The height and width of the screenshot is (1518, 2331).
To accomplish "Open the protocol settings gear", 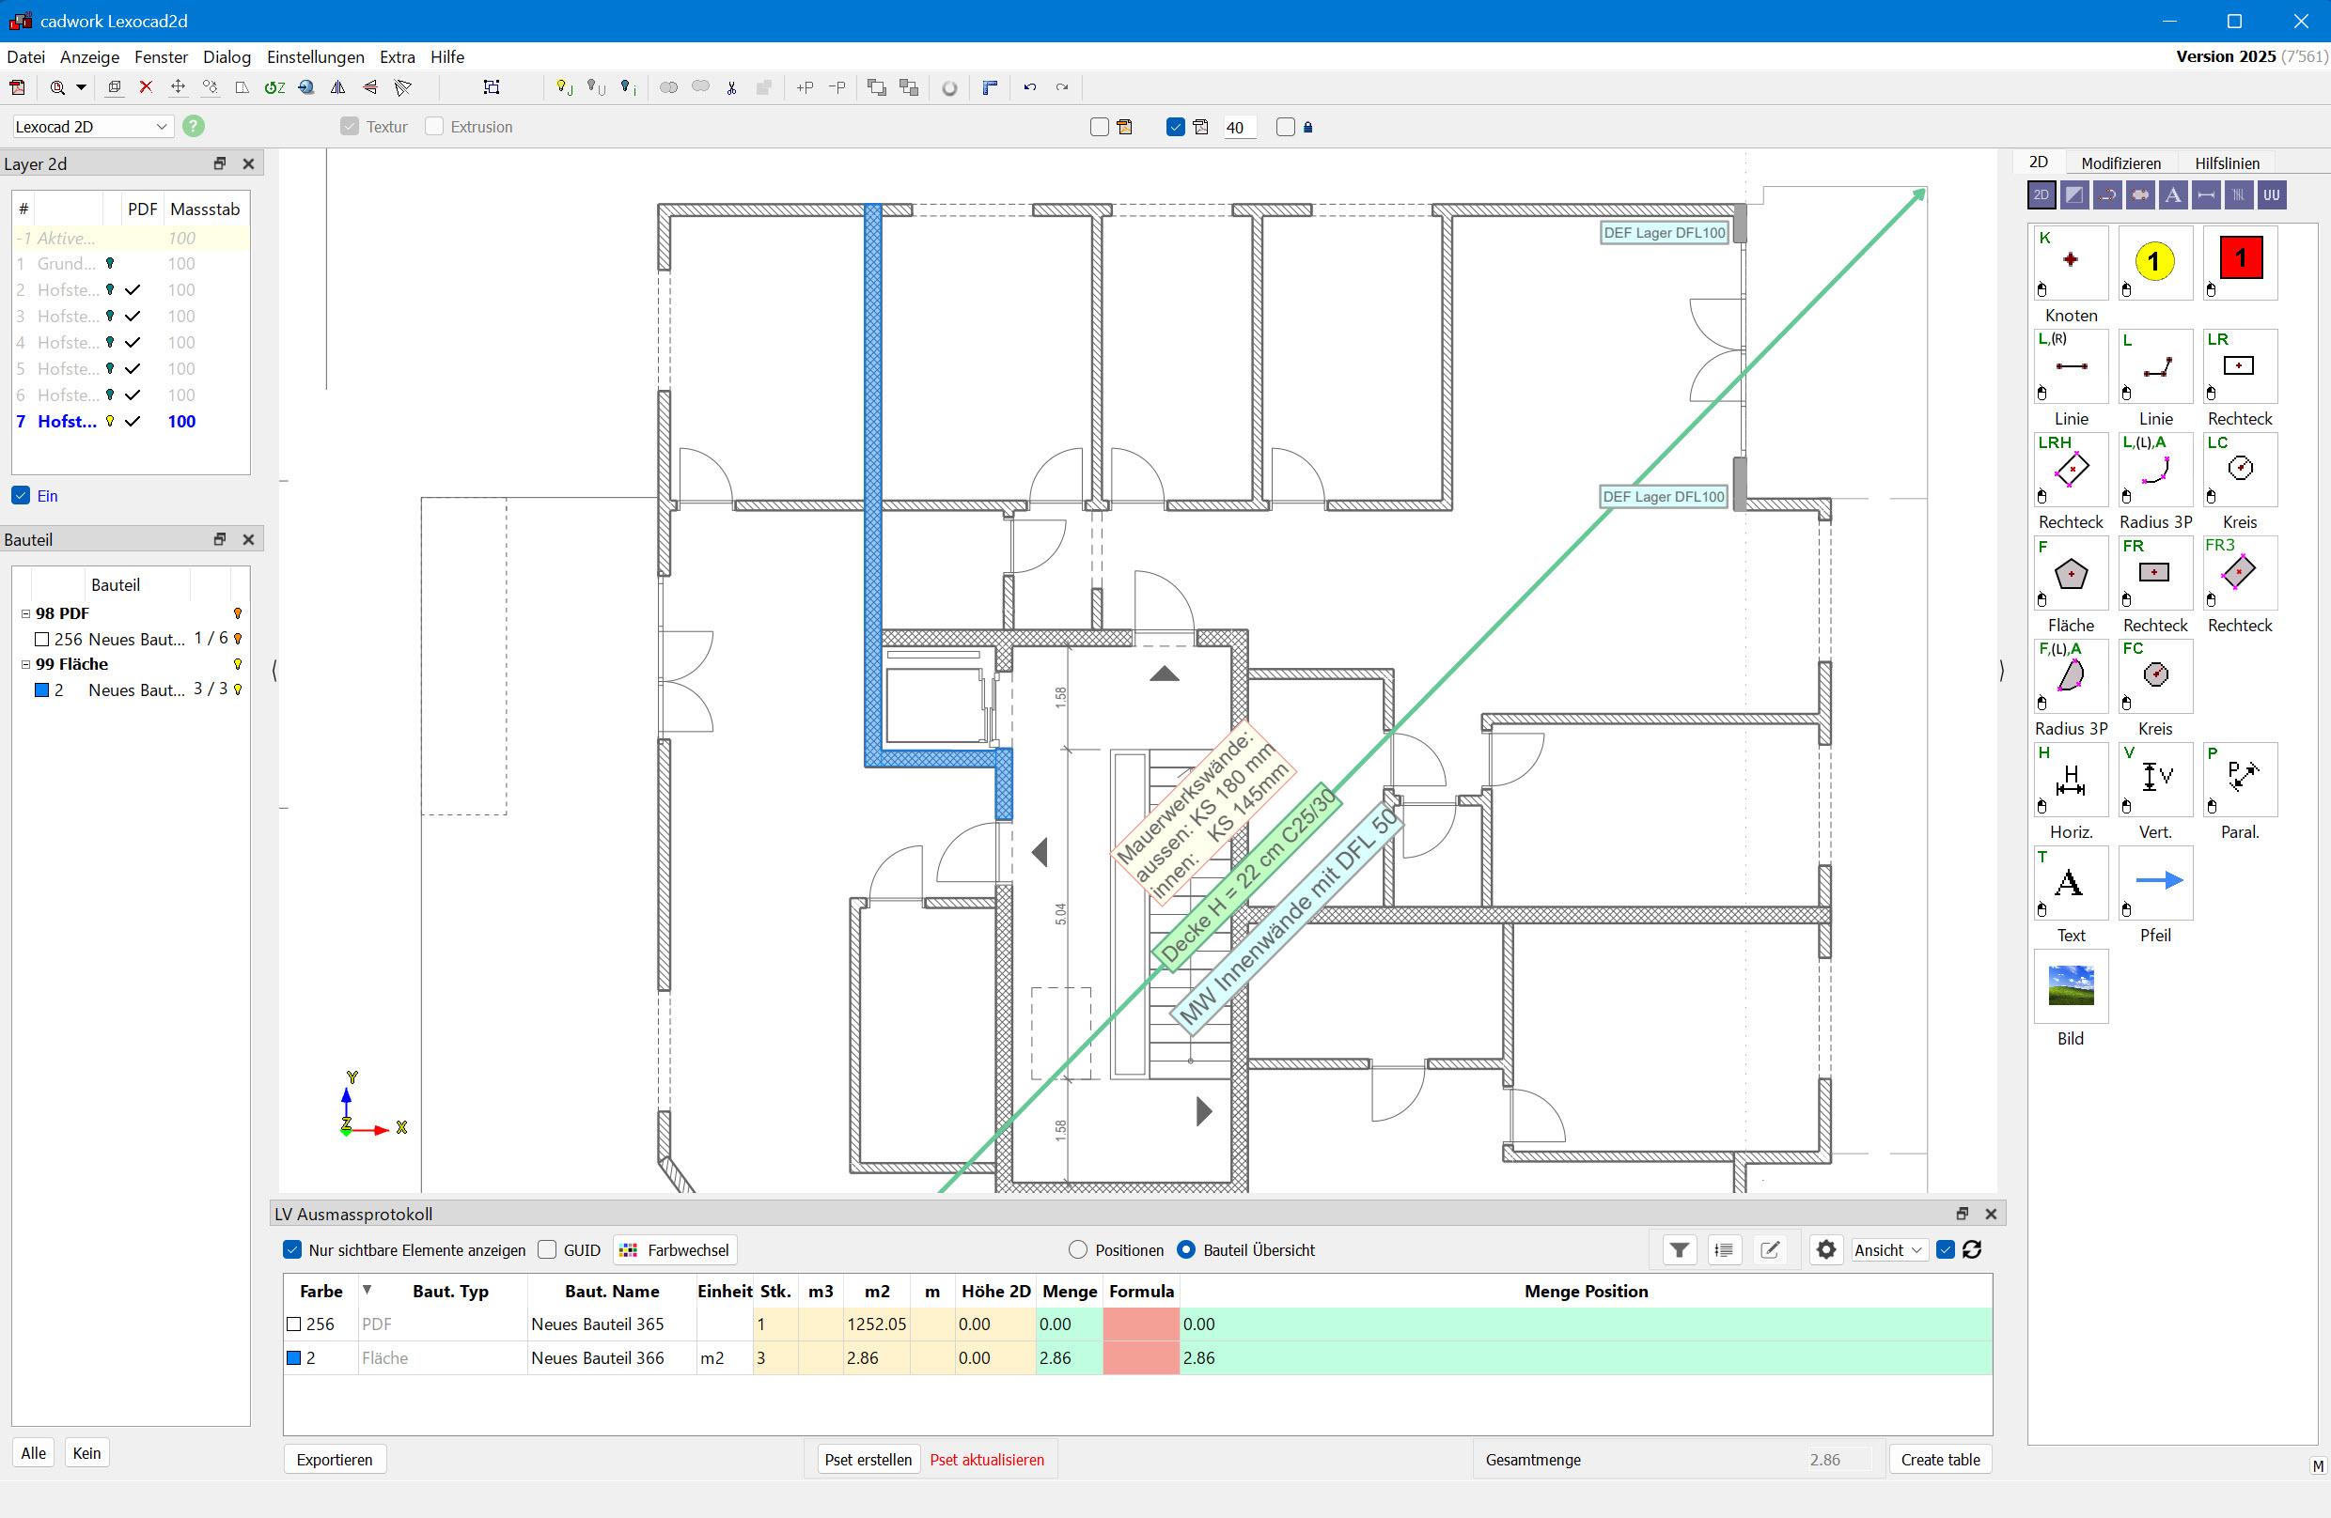I will (x=1825, y=1250).
